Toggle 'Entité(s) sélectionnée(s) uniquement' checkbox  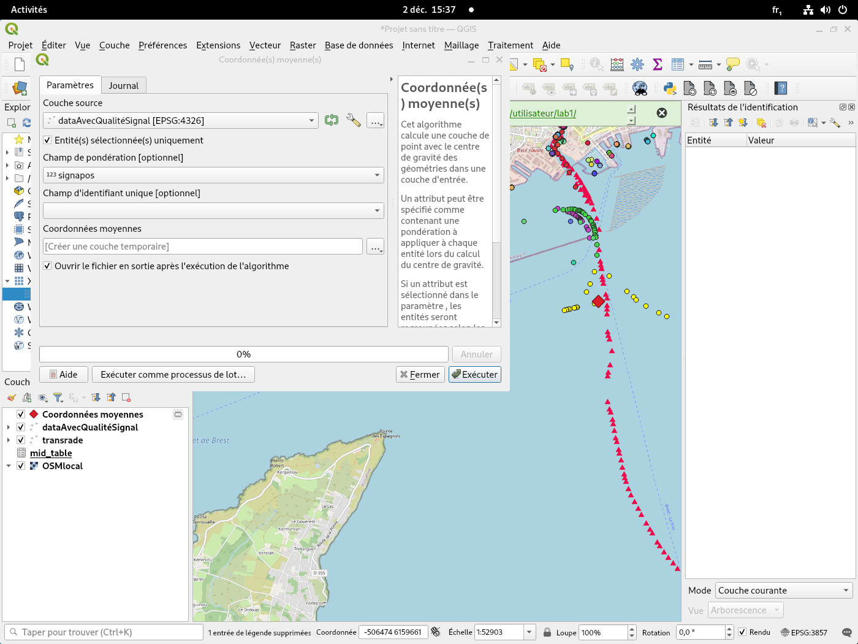48,140
